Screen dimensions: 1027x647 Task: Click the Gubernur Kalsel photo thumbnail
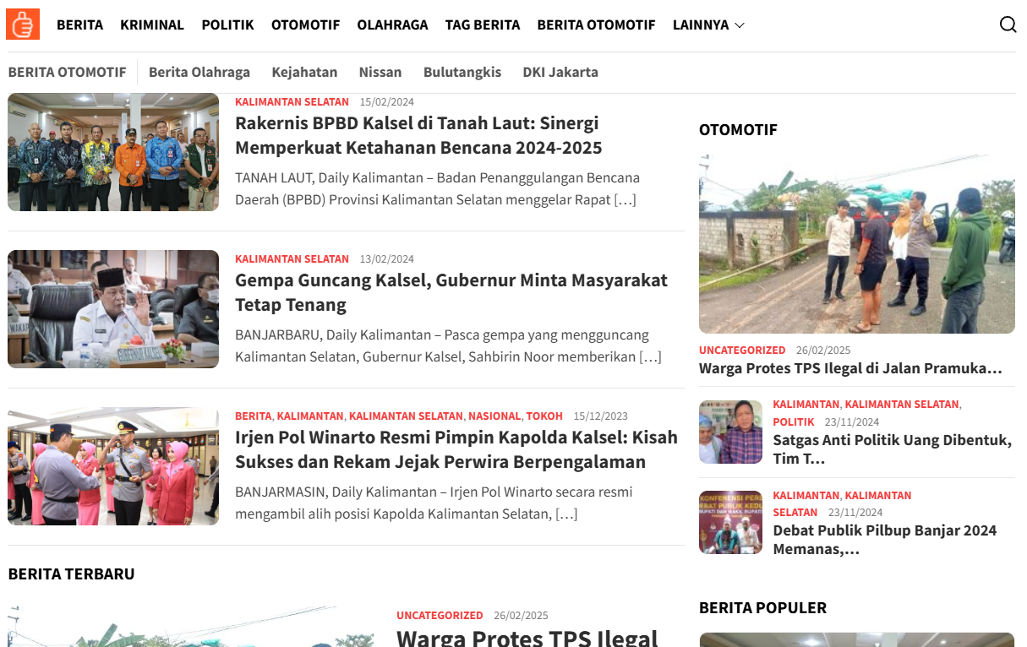pos(113,309)
